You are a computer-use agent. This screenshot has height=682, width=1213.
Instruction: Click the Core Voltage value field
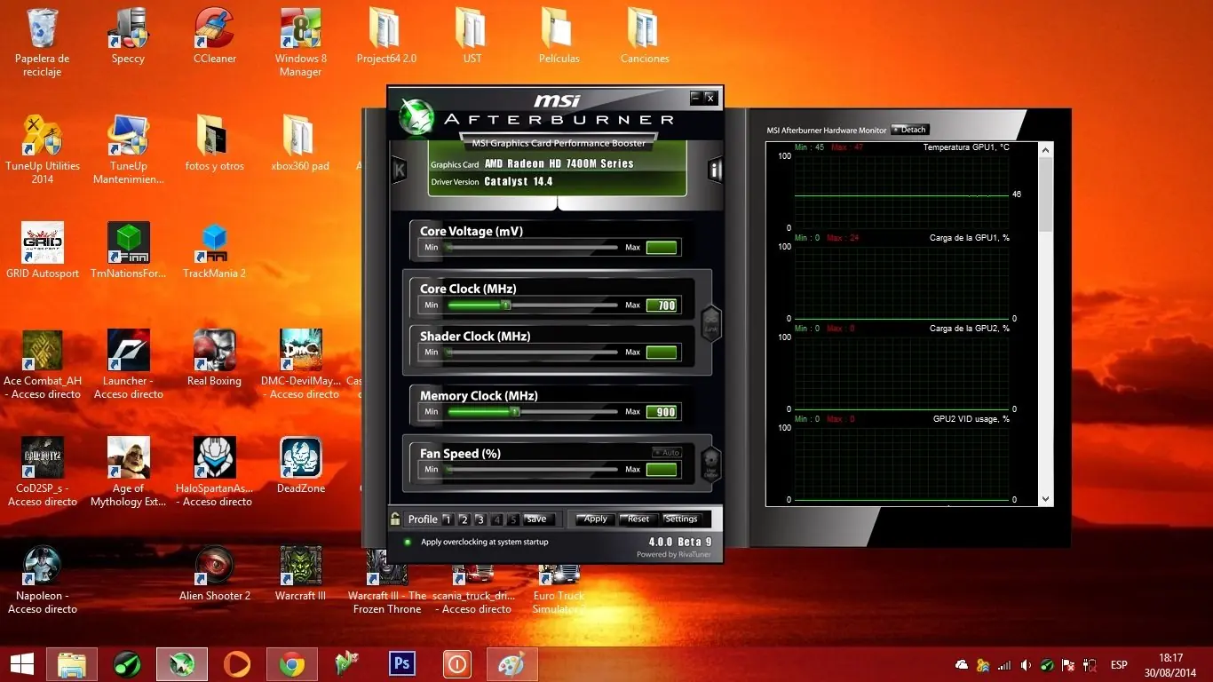pyautogui.click(x=662, y=248)
